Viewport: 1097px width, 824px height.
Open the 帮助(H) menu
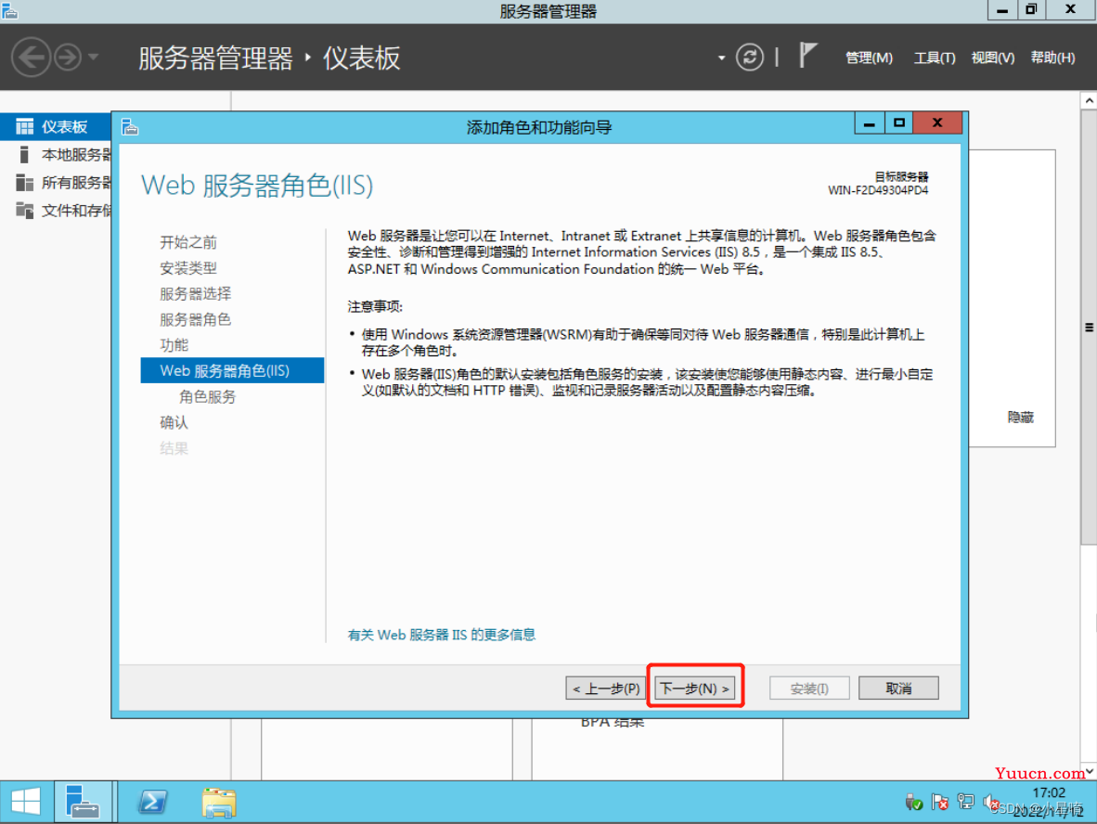(x=1053, y=58)
